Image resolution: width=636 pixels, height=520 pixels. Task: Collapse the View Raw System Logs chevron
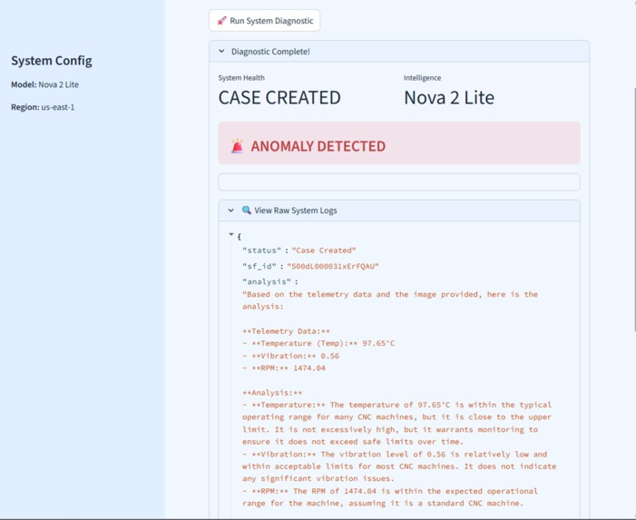tap(230, 211)
